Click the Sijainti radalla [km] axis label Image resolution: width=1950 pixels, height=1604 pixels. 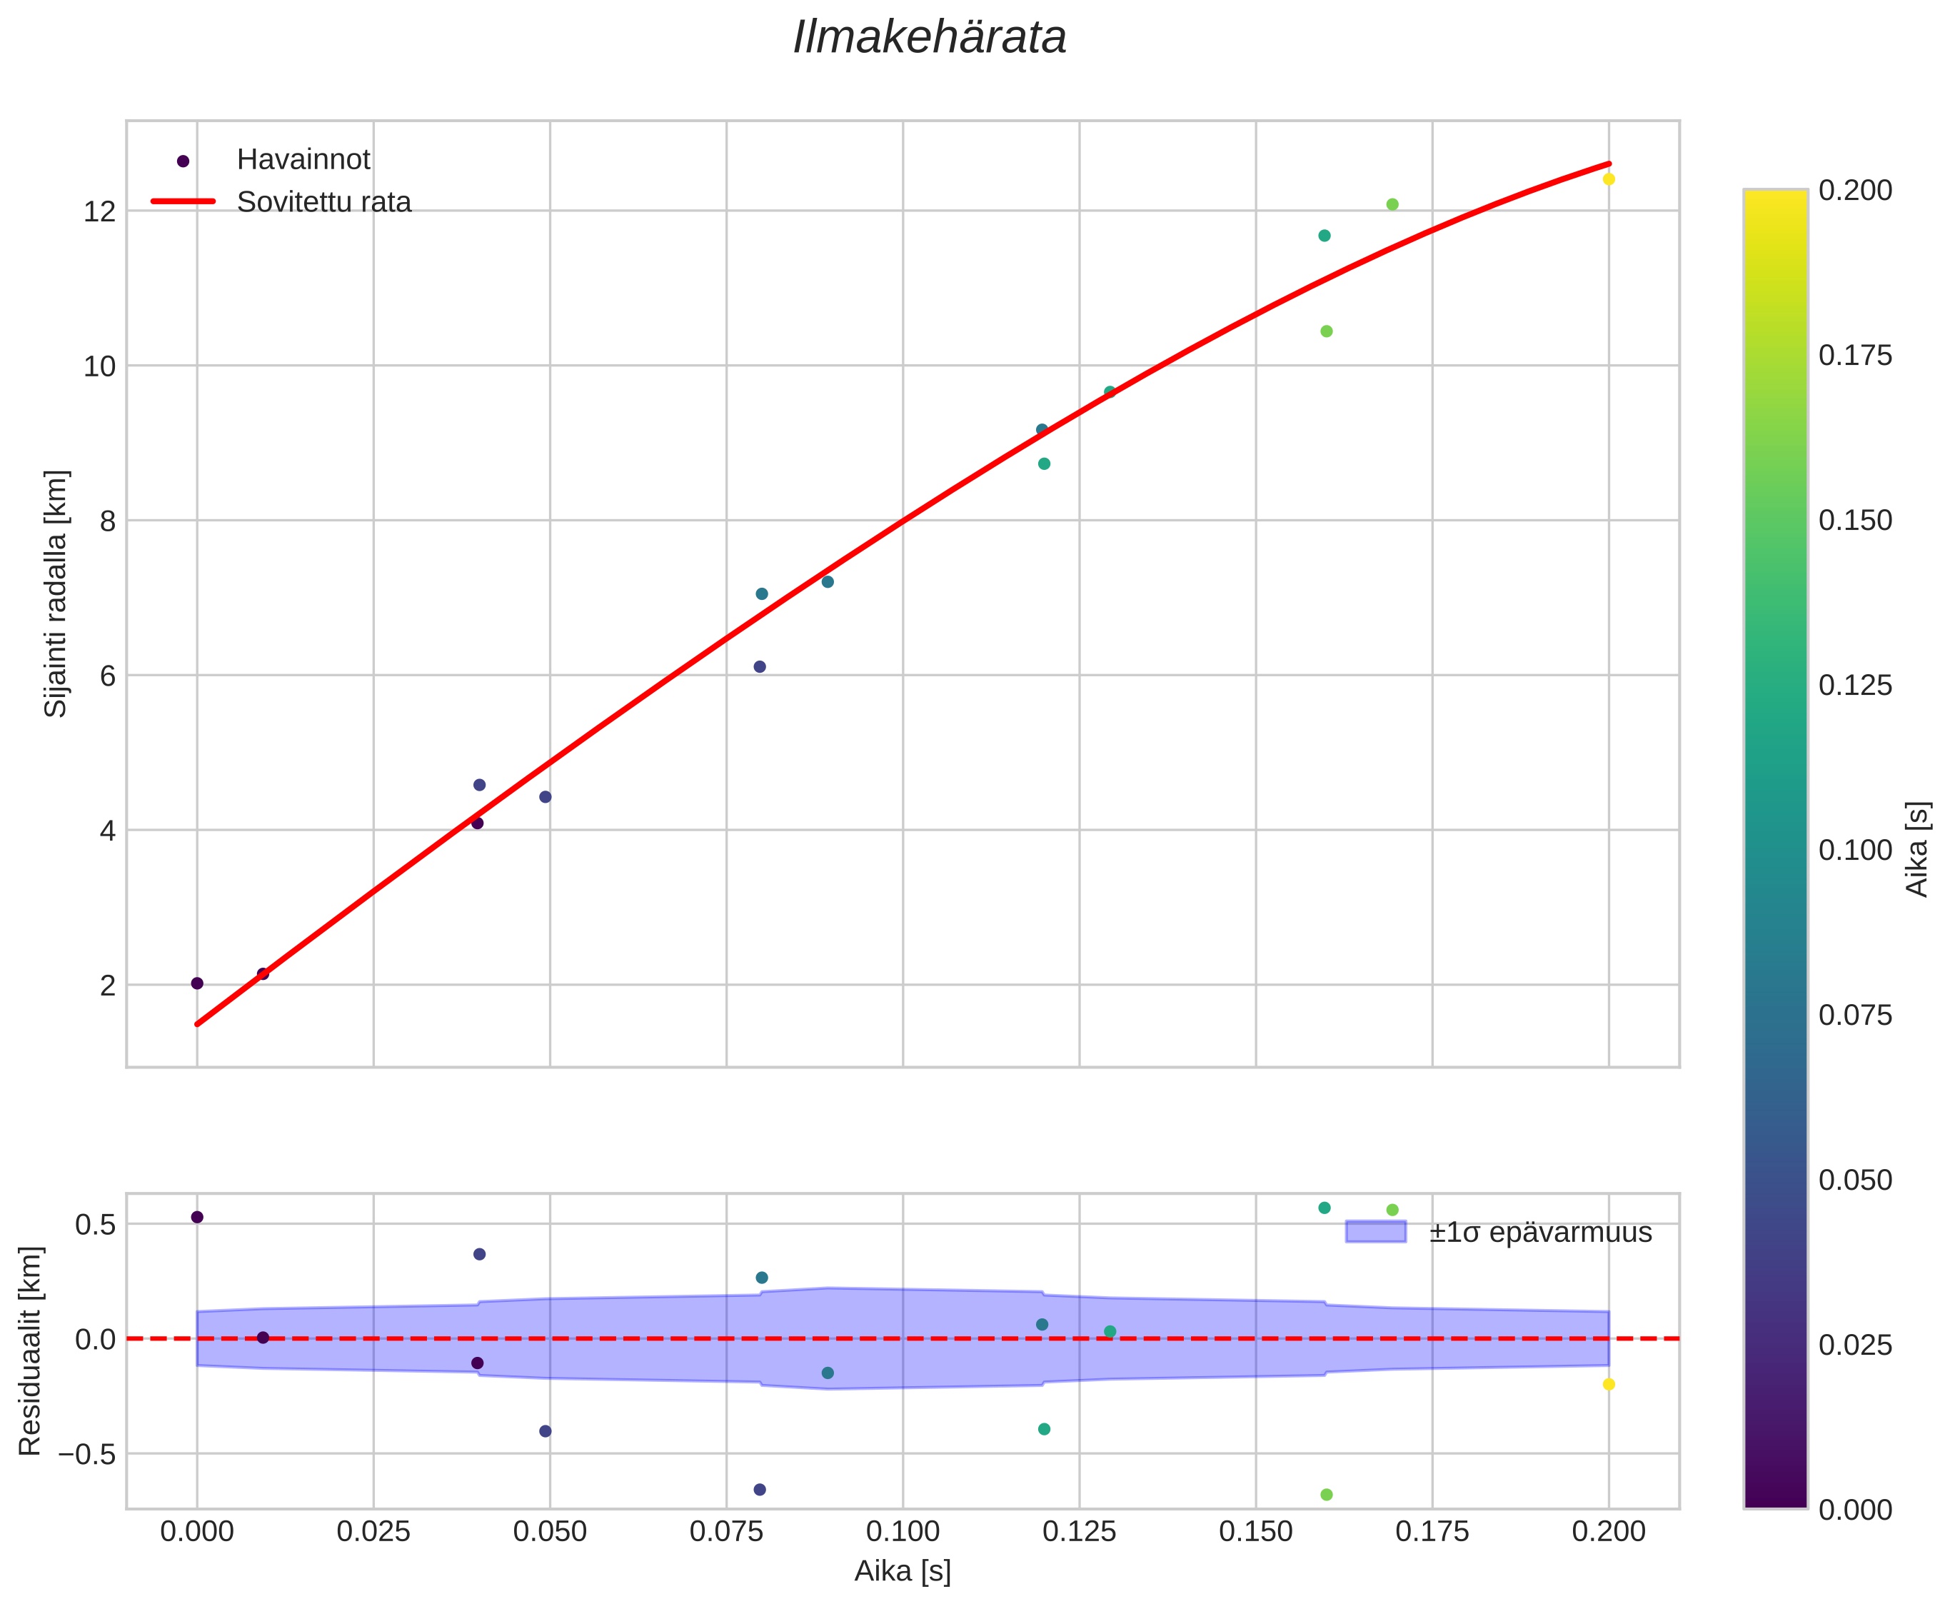tap(56, 593)
